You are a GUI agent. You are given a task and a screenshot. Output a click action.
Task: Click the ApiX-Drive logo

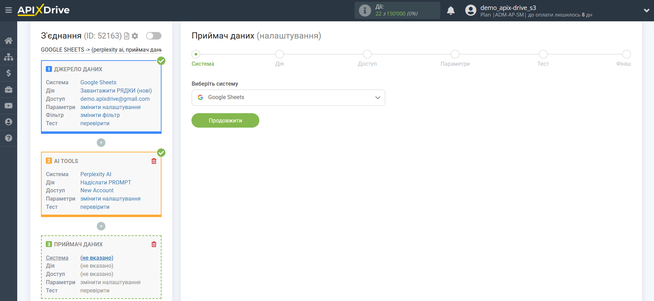click(43, 10)
